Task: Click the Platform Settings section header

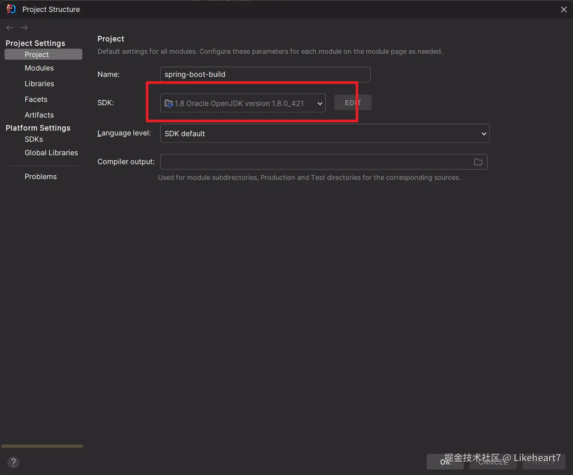Action: coord(38,128)
